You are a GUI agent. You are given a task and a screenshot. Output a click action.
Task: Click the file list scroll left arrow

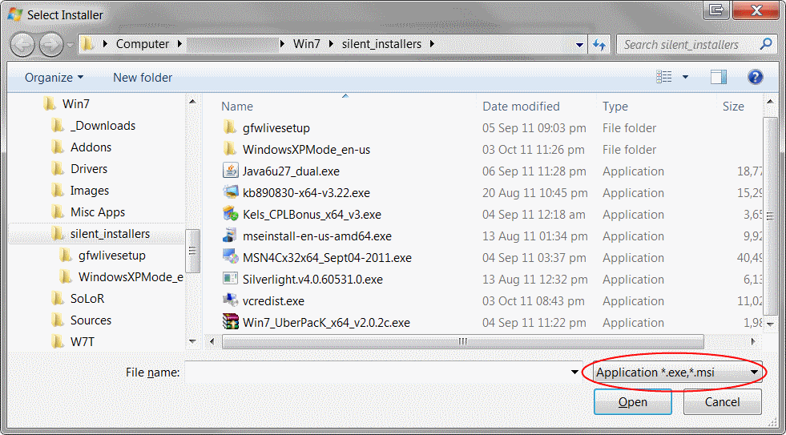click(212, 342)
